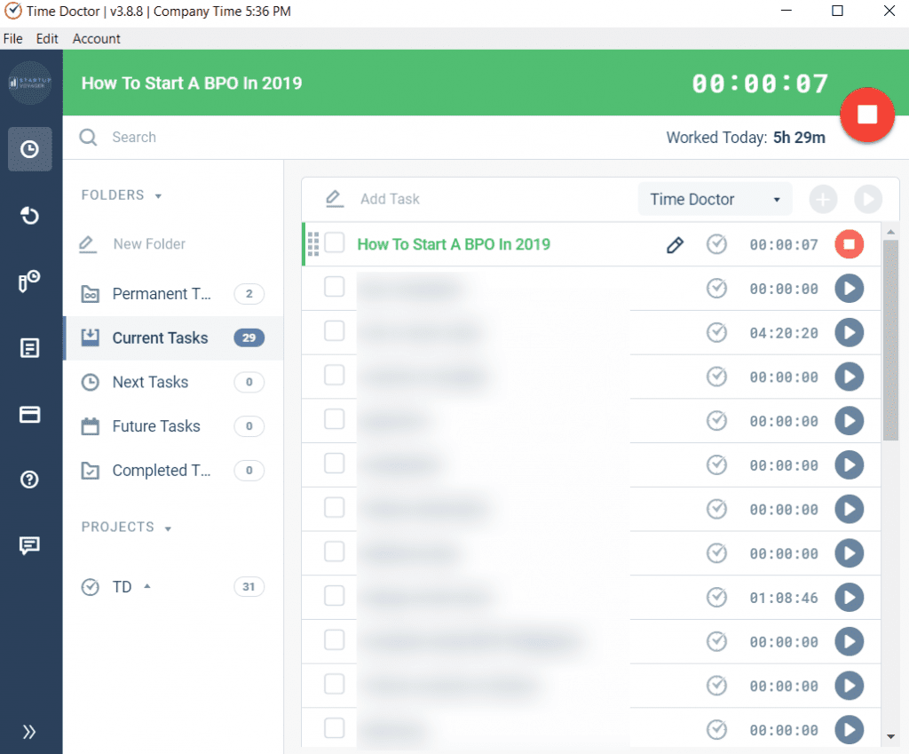Click the pencil icon beside the active task
Image resolution: width=909 pixels, height=754 pixels.
coord(676,243)
